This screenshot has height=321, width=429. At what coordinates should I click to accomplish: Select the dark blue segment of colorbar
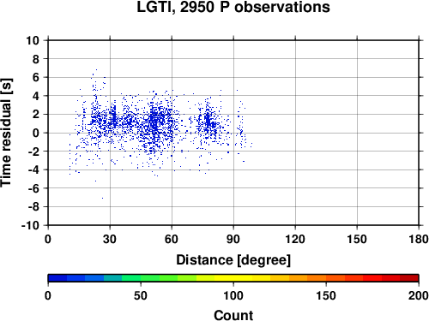[x=57, y=278]
